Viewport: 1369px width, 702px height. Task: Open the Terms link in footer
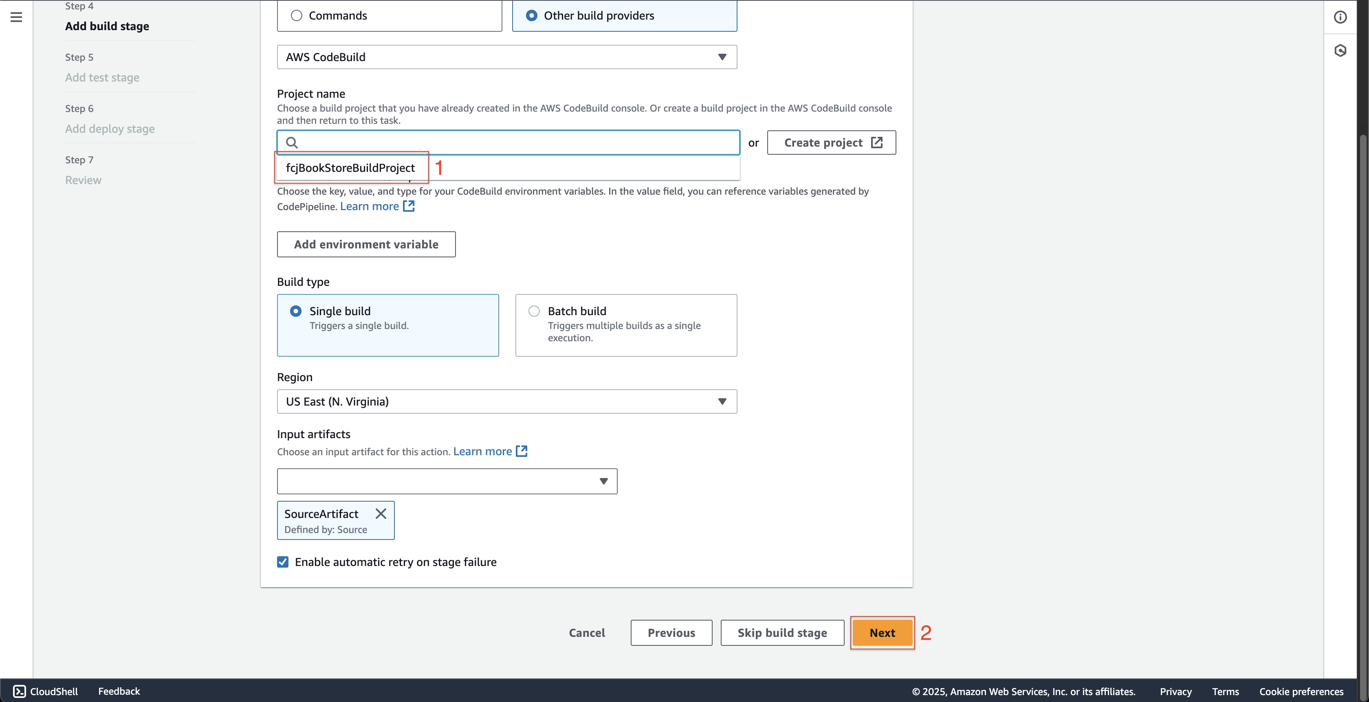[x=1226, y=691]
